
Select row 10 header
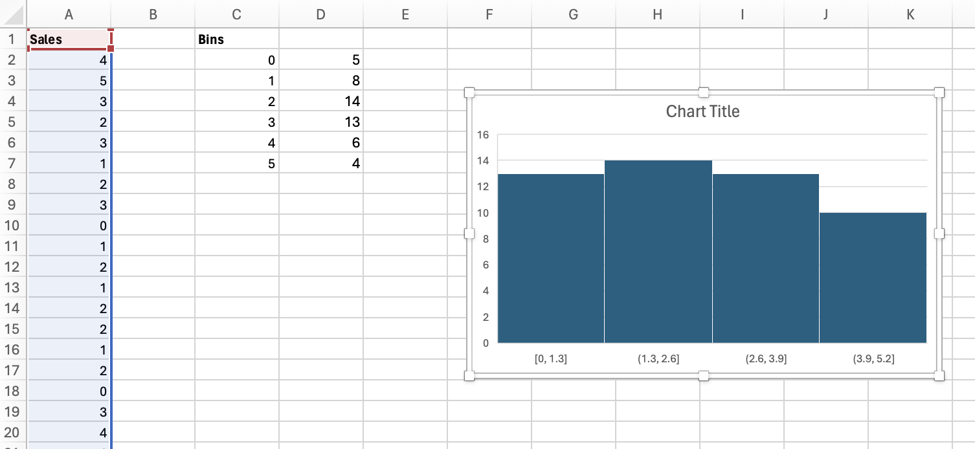click(14, 226)
